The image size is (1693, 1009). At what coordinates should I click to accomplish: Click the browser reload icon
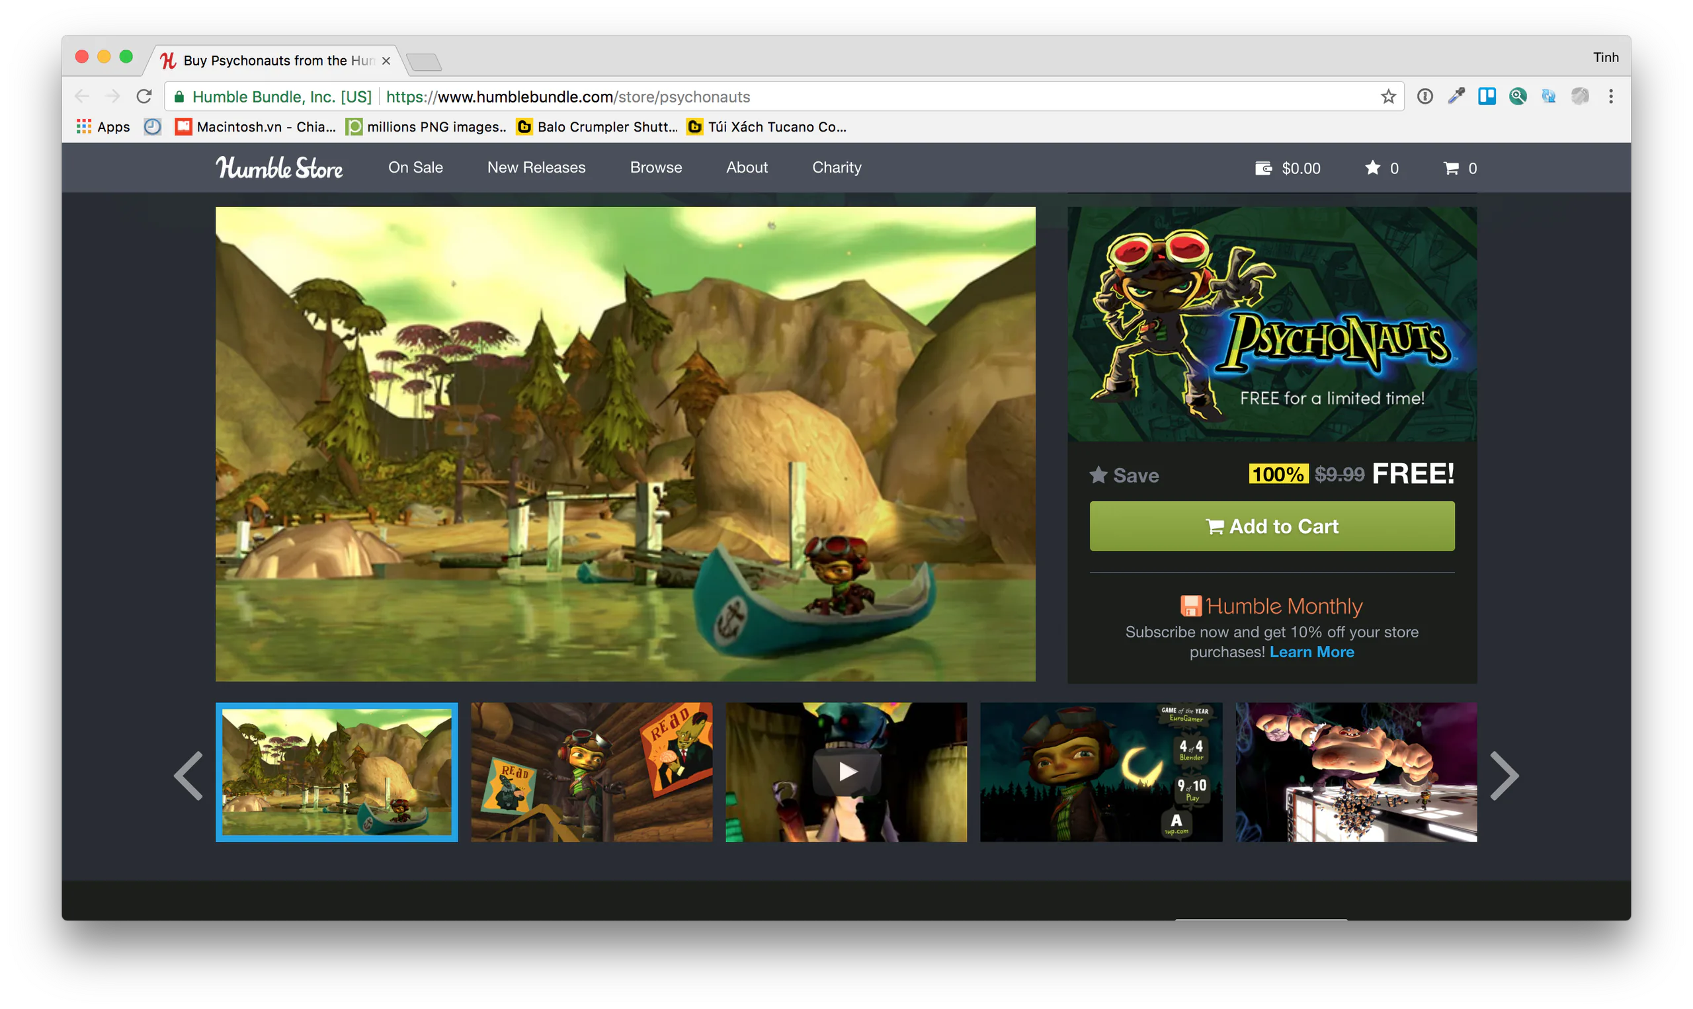click(x=144, y=97)
